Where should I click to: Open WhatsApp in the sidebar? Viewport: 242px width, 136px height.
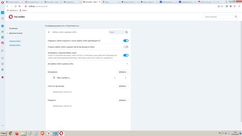coord(2,31)
